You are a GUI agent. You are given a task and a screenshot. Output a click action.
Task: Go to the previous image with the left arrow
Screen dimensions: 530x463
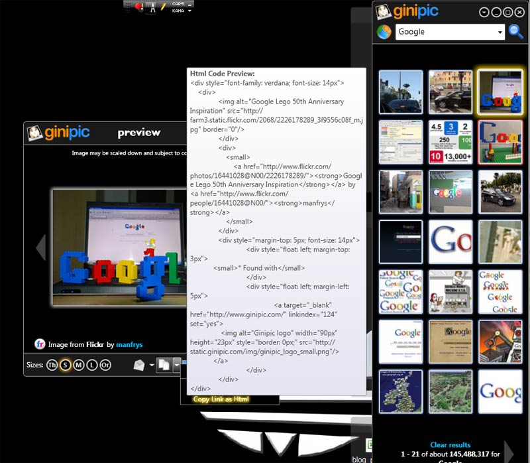pyautogui.click(x=41, y=247)
